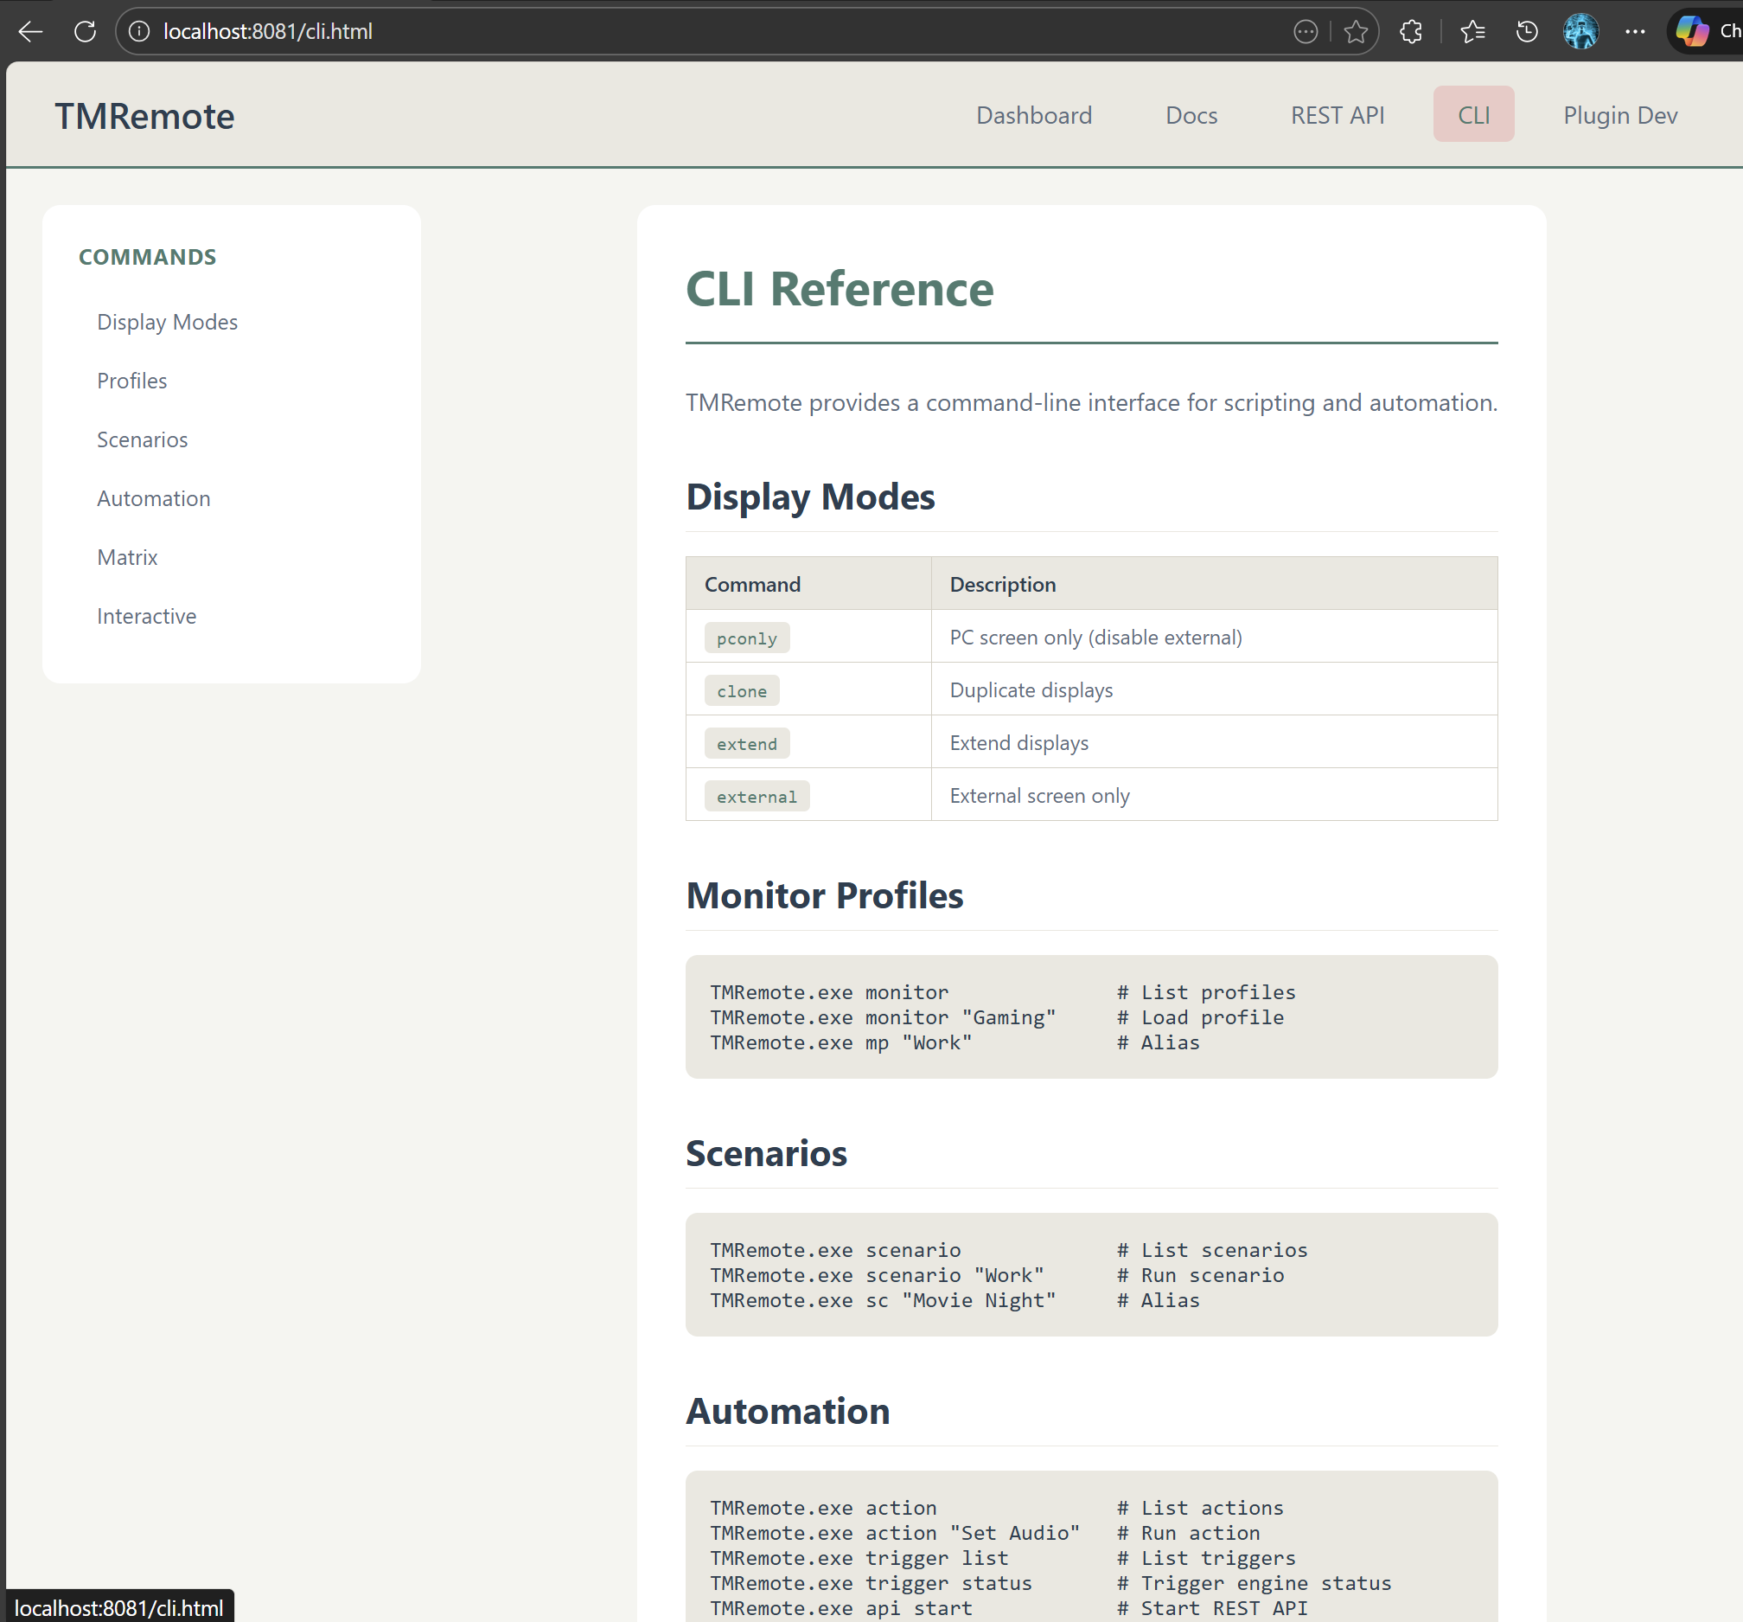1743x1622 pixels.
Task: Jump to the Automation section
Action: [x=153, y=498]
